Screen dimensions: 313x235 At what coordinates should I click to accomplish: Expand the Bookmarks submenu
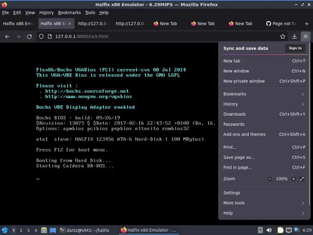(x=264, y=94)
